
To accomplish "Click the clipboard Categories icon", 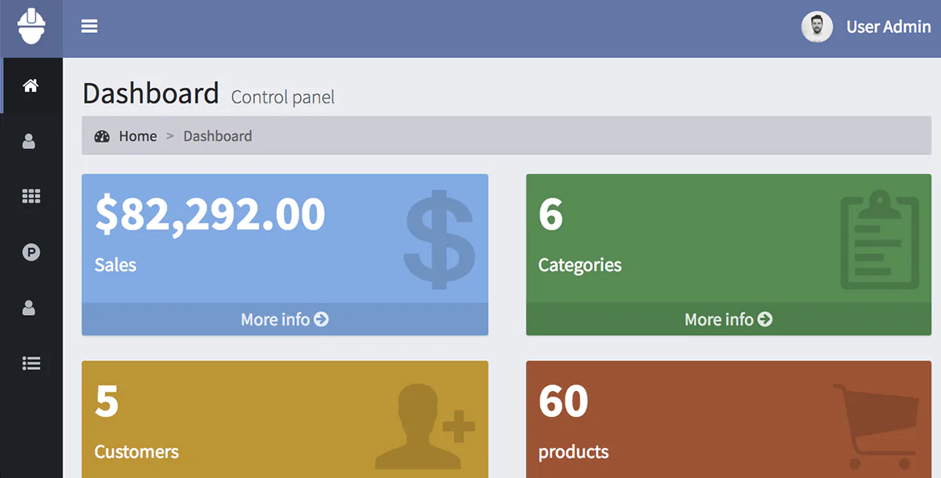I will tap(879, 240).
